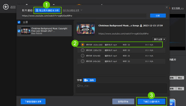Open the Christmas video thumbnail preview
Image resolution: width=186 pixels, height=106 pixels.
(86, 29)
